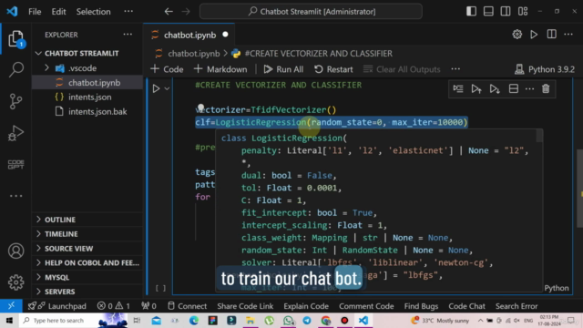Click Explain Code in status bar

(x=306, y=306)
